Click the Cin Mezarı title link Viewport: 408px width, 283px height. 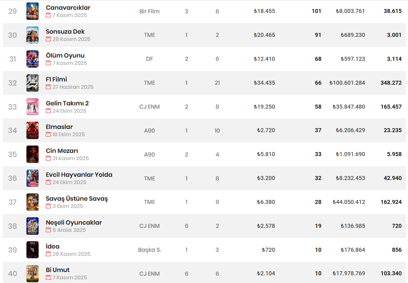pyautogui.click(x=62, y=151)
